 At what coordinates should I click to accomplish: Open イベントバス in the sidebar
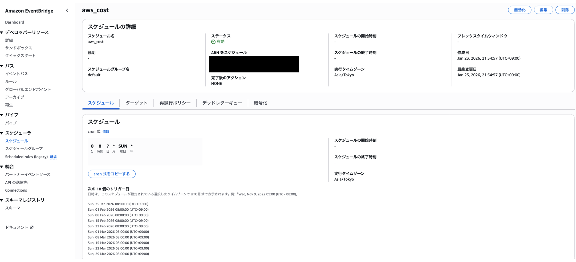pos(17,74)
